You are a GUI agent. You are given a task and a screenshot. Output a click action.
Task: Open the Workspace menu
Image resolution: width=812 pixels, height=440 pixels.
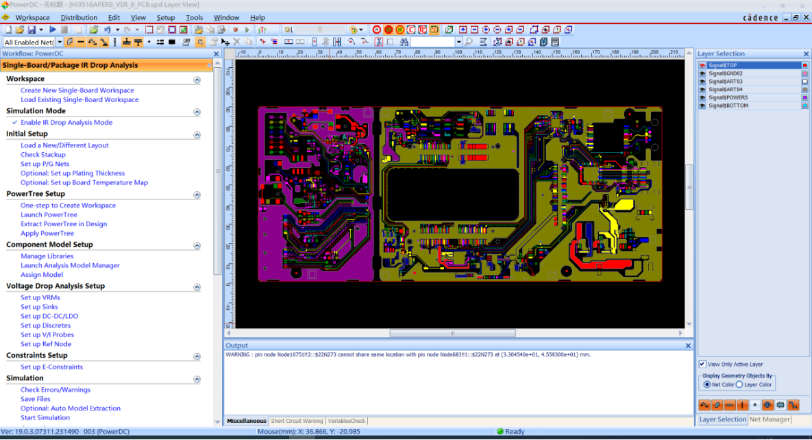click(33, 18)
